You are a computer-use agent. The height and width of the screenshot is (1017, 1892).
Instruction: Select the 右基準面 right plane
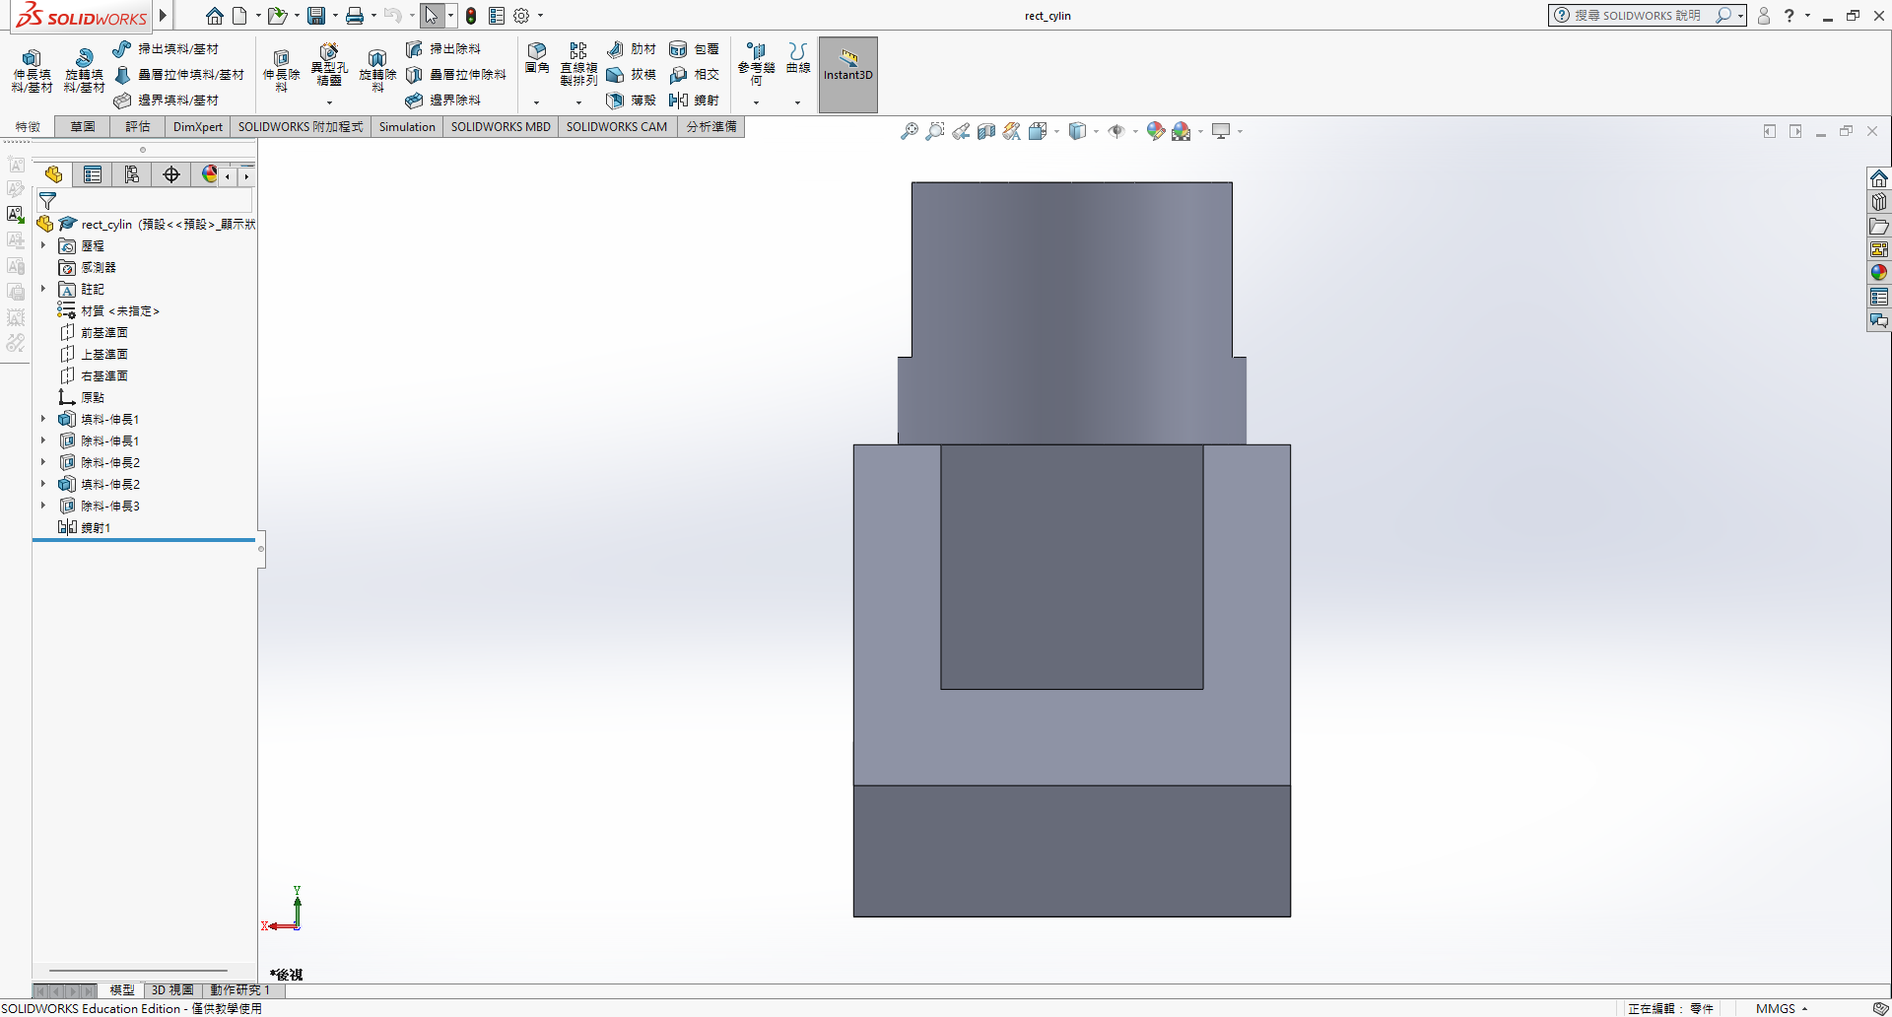tap(95, 375)
